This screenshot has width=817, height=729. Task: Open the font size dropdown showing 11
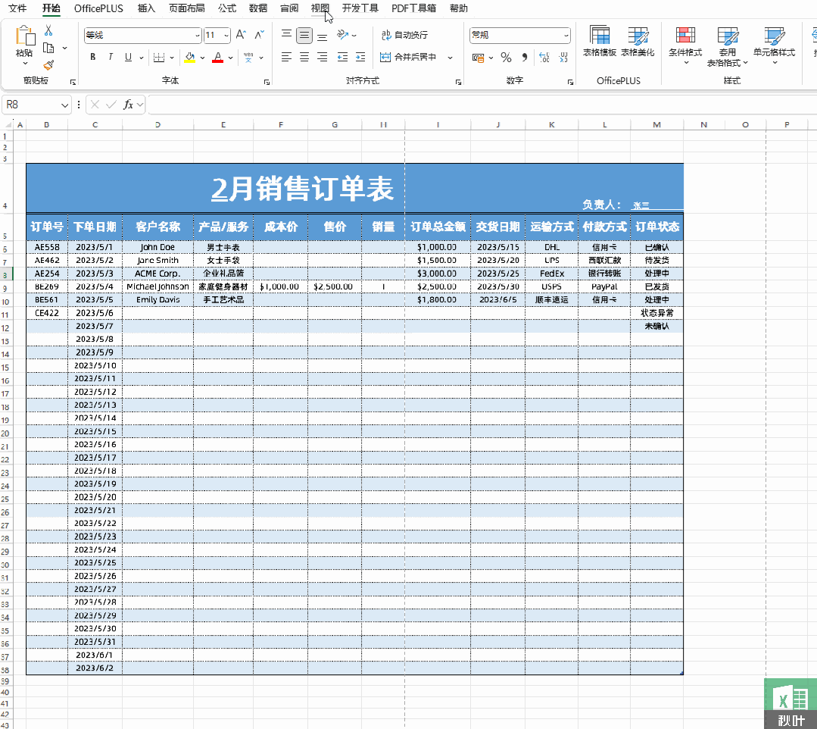226,36
